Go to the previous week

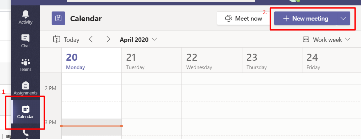pos(91,39)
